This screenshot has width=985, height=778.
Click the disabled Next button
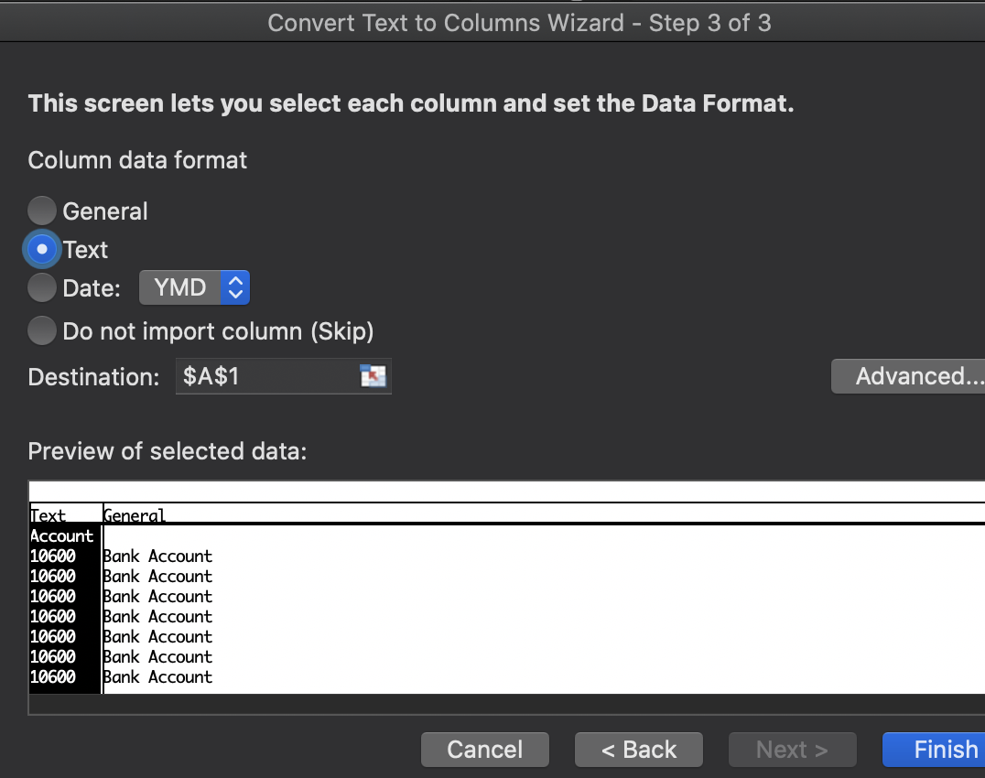[x=792, y=749]
